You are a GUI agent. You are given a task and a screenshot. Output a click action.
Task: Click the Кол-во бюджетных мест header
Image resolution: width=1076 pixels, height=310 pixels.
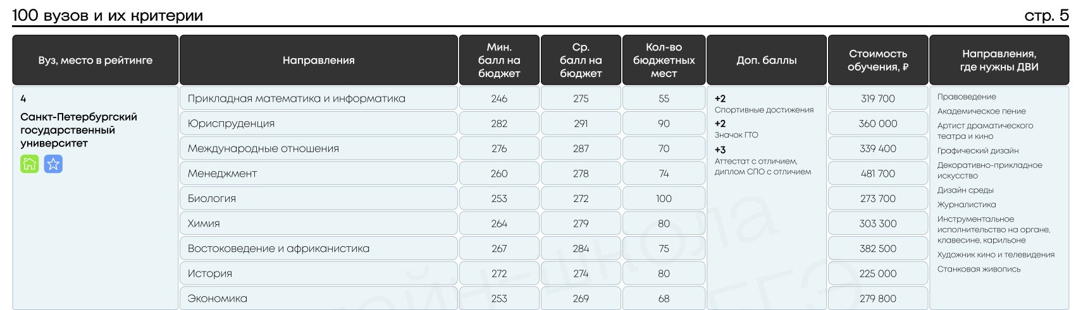click(x=664, y=60)
